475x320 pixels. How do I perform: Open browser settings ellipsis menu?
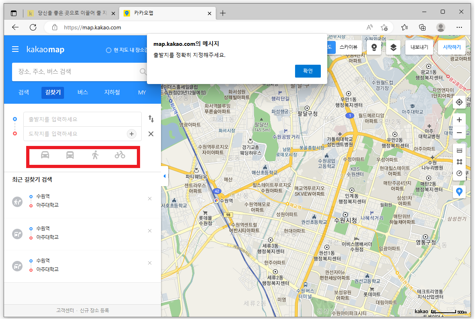(459, 27)
